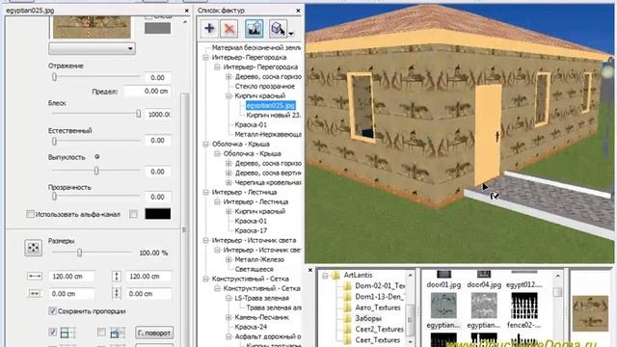Expand the Черепица кровельная node
617x347 pixels.
(x=228, y=182)
